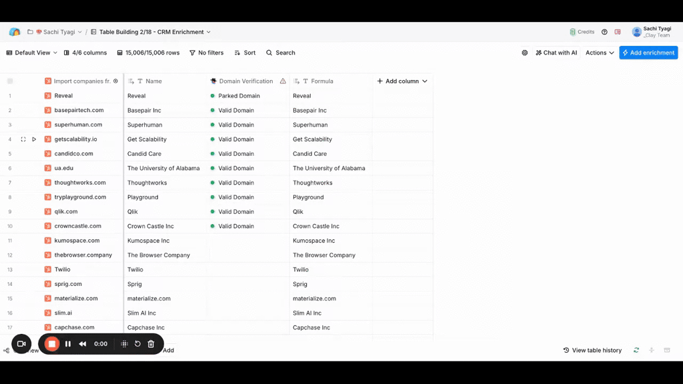Delete recording with the trash icon
Image resolution: width=683 pixels, height=384 pixels.
tap(151, 344)
